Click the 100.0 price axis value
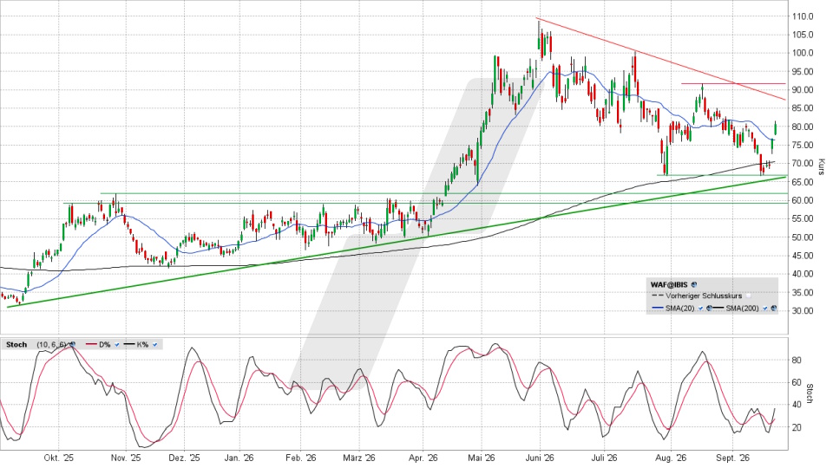This screenshot has width=833, height=468. (x=803, y=53)
